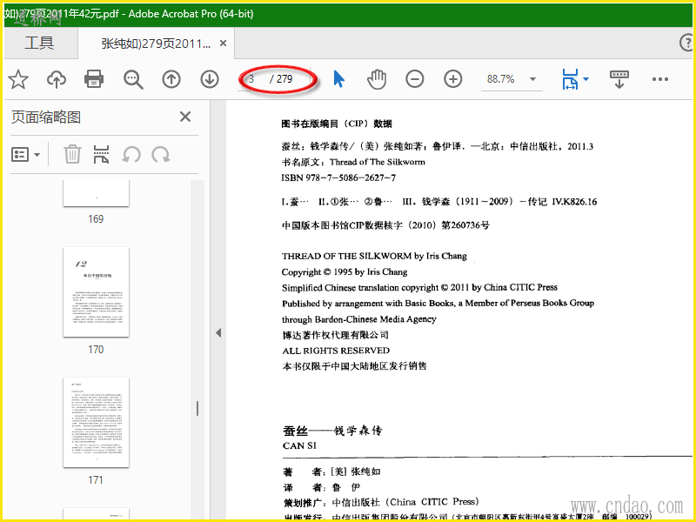The image size is (696, 522).
Task: Click the star bookmark icon
Action: 18,79
